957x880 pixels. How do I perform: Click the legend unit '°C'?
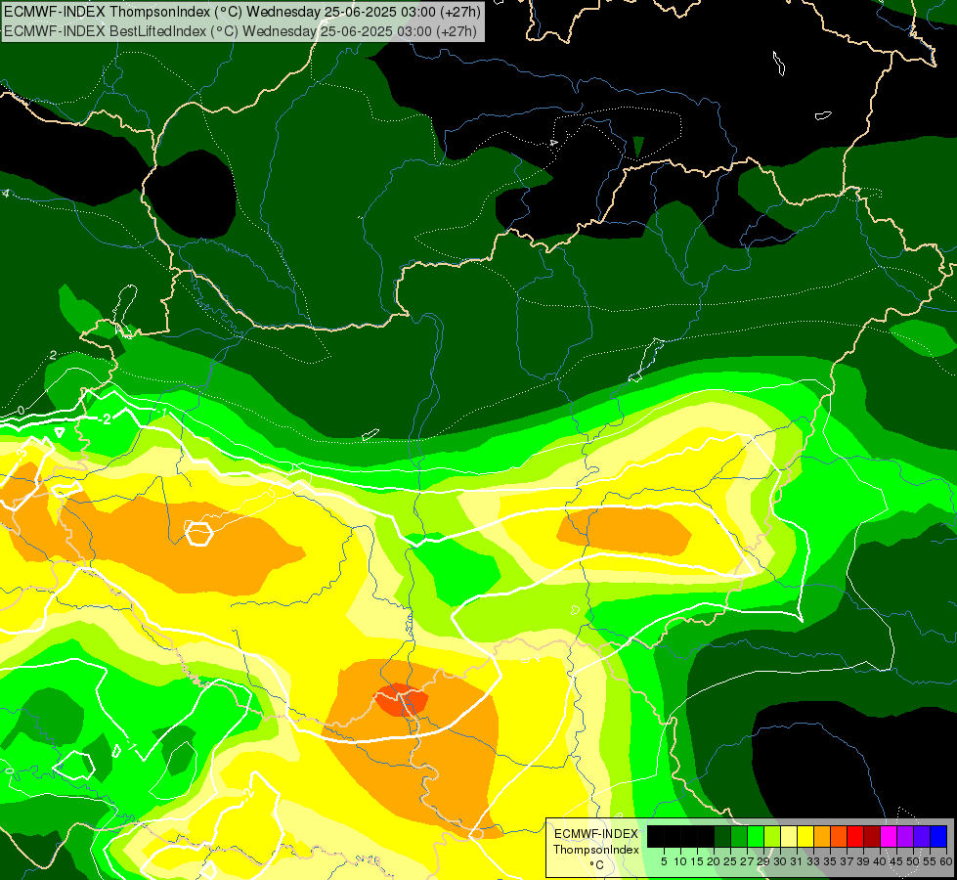coord(597,864)
